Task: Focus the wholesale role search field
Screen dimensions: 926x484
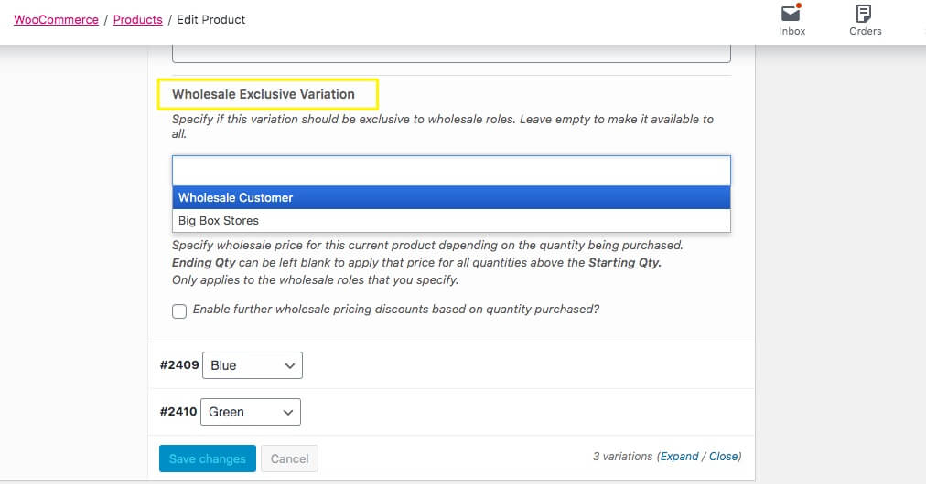Action: (x=451, y=171)
